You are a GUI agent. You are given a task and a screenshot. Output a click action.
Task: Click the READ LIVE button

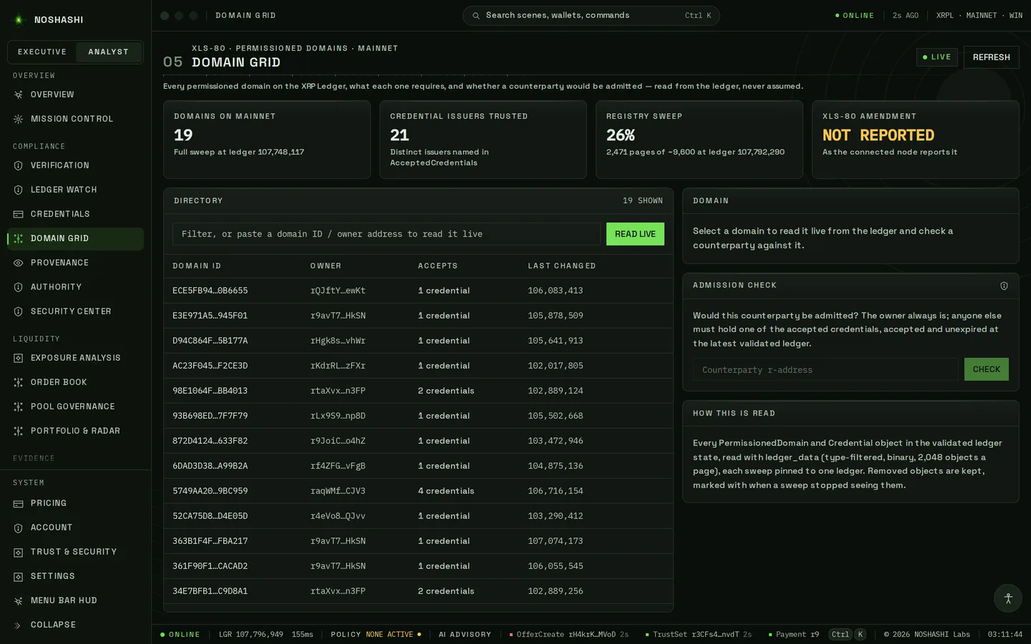point(635,234)
